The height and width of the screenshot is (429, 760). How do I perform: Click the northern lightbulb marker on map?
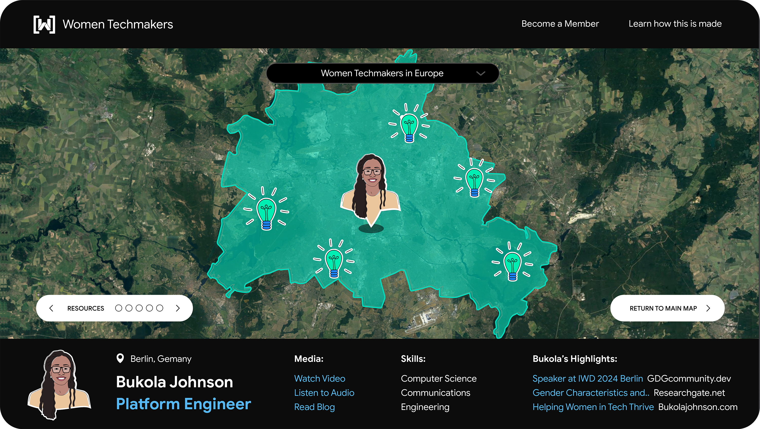(x=409, y=124)
